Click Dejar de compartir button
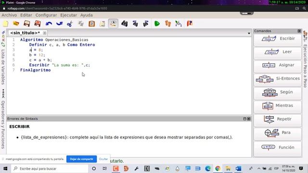Viewport: 308px width, 173px height. click(x=81, y=159)
